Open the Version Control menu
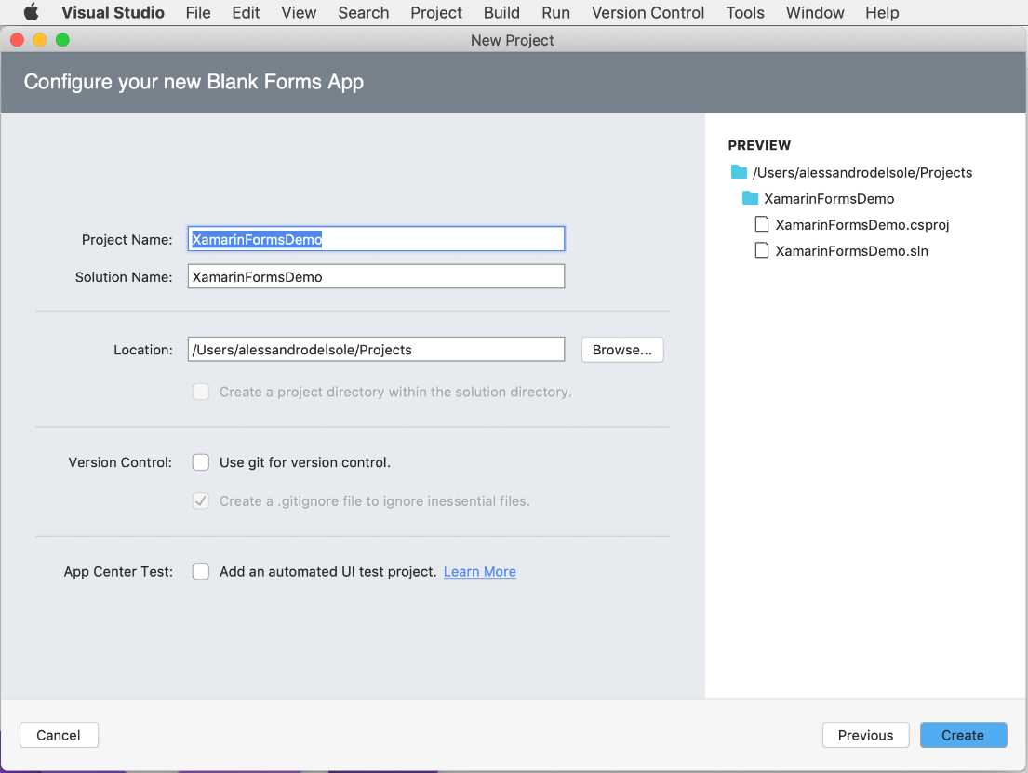1028x773 pixels. click(x=648, y=12)
